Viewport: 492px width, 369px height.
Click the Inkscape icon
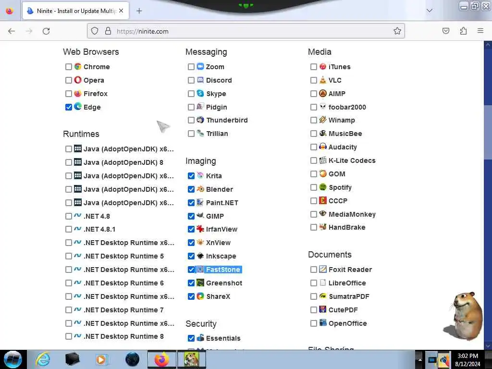point(200,256)
